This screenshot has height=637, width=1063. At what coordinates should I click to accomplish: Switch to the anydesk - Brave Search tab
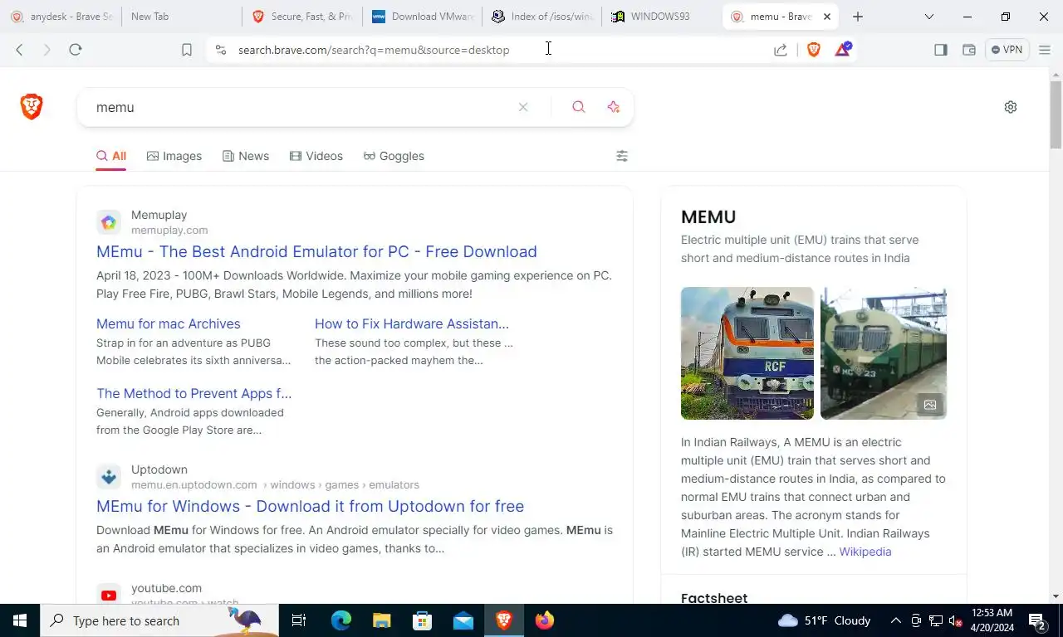(x=61, y=17)
